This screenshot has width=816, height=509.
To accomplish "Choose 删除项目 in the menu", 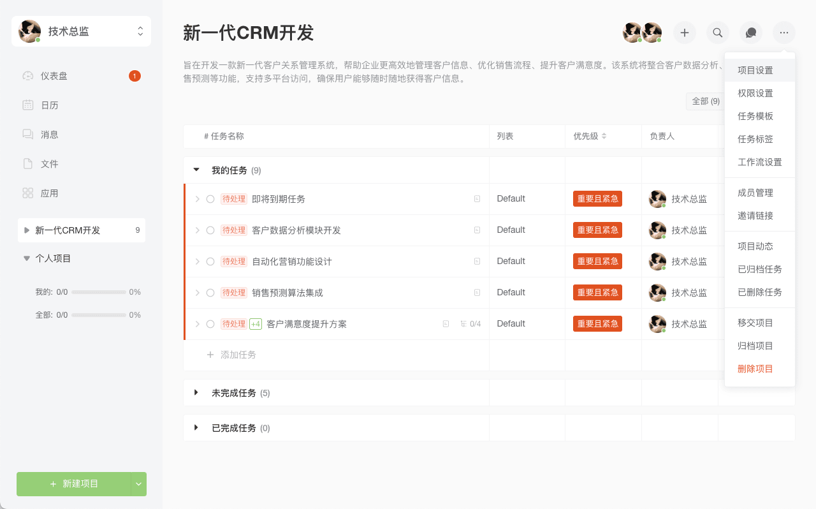I will point(755,369).
